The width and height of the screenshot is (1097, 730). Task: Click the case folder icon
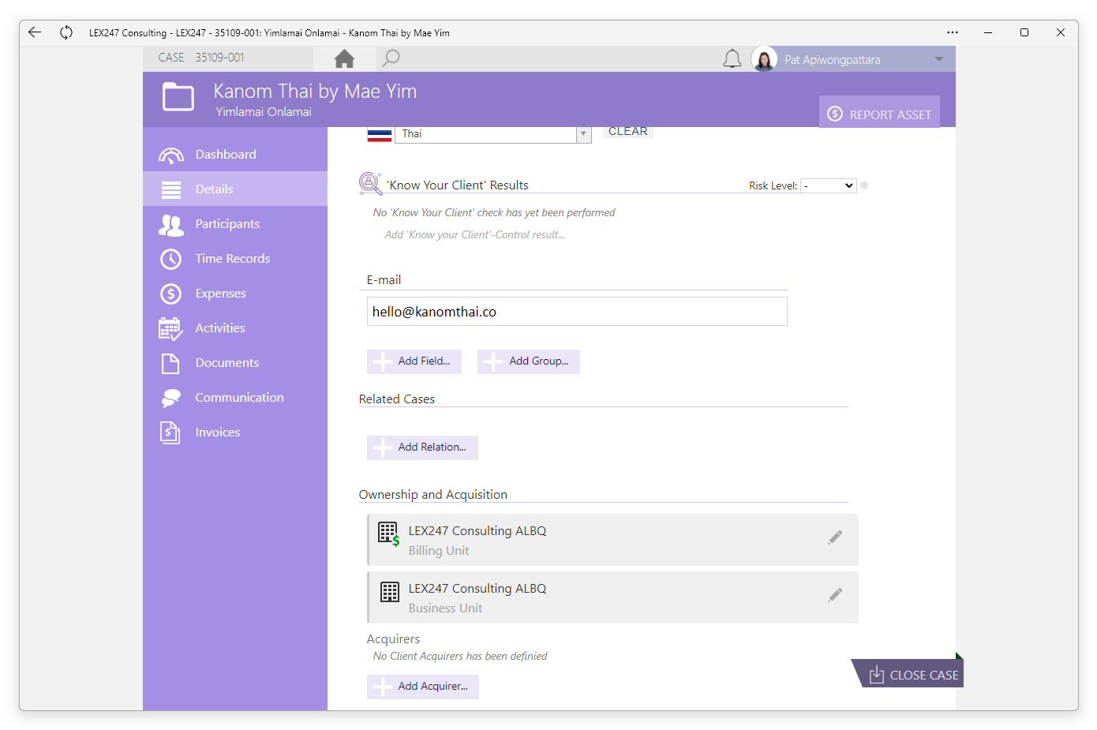[x=178, y=97]
